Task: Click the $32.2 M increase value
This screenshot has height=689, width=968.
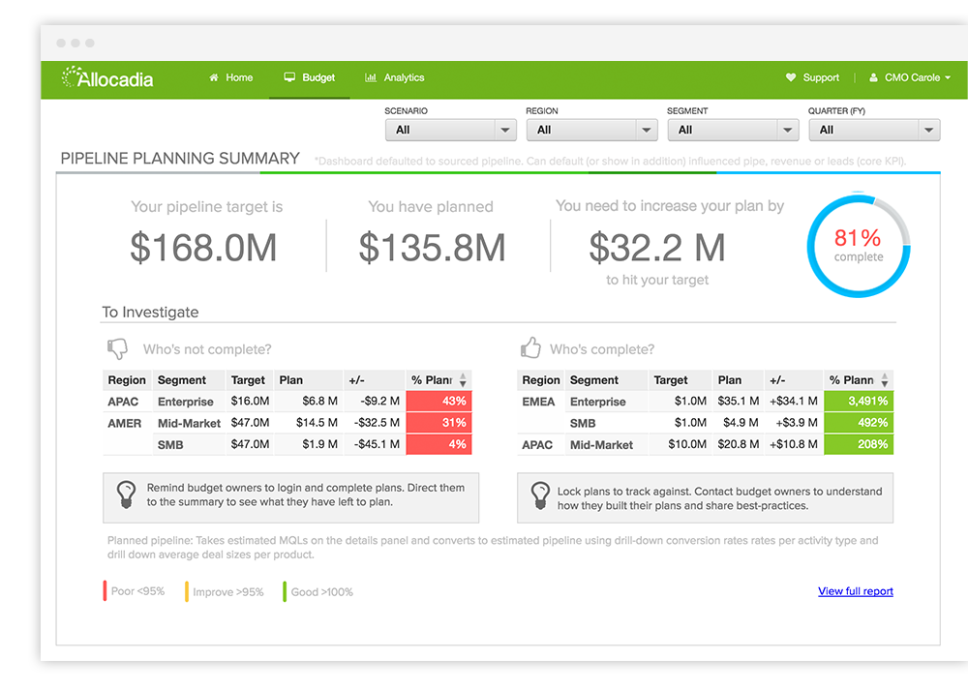Action: pyautogui.click(x=657, y=248)
